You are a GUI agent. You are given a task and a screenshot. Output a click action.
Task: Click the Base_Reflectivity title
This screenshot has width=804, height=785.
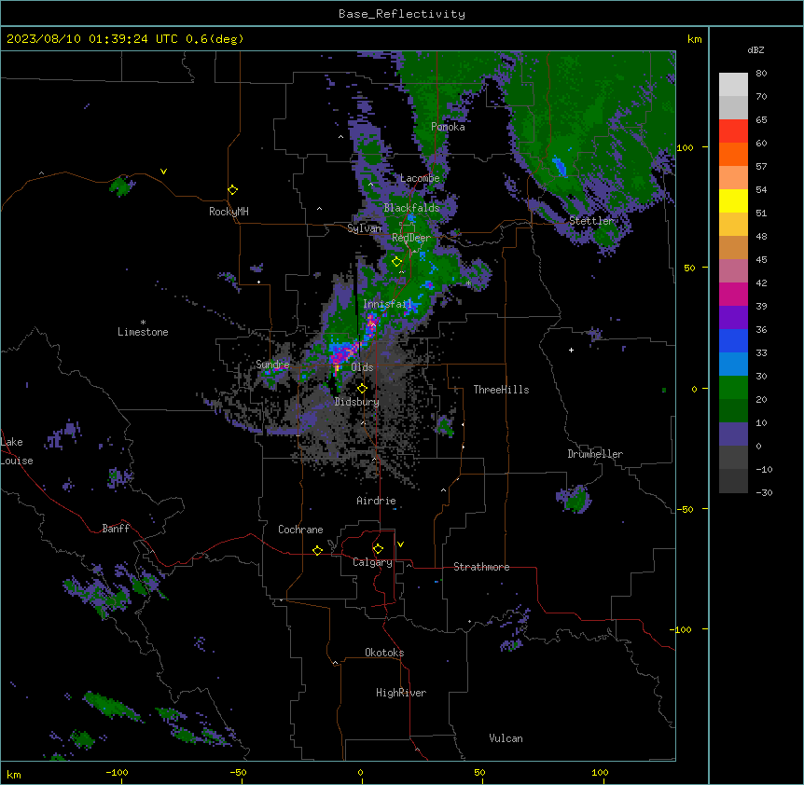coord(402,14)
